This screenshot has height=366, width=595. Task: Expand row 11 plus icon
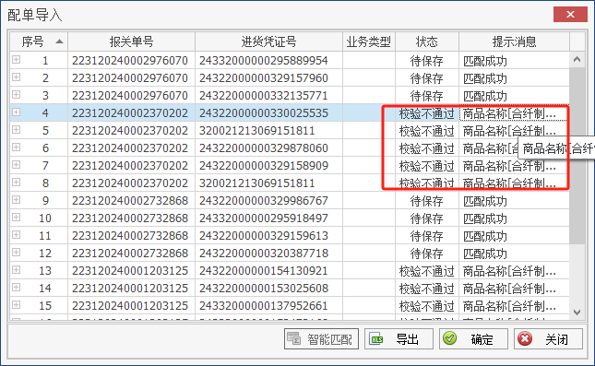(x=16, y=235)
